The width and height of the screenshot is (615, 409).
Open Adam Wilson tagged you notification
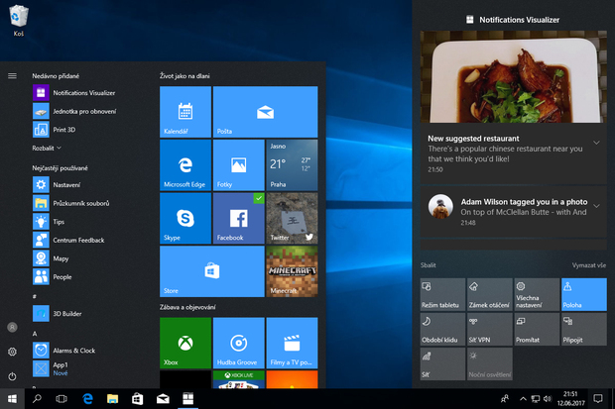click(x=514, y=212)
